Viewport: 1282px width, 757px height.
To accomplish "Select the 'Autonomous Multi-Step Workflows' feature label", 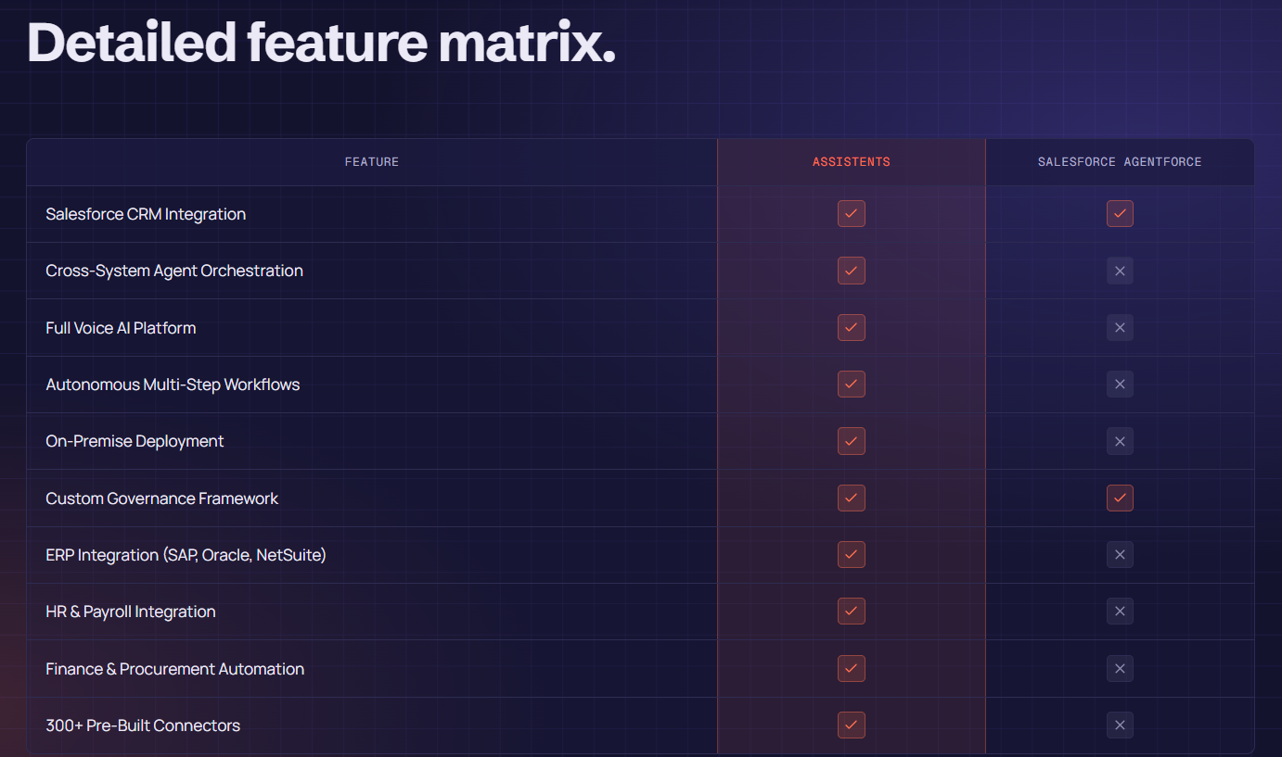I will coord(173,385).
